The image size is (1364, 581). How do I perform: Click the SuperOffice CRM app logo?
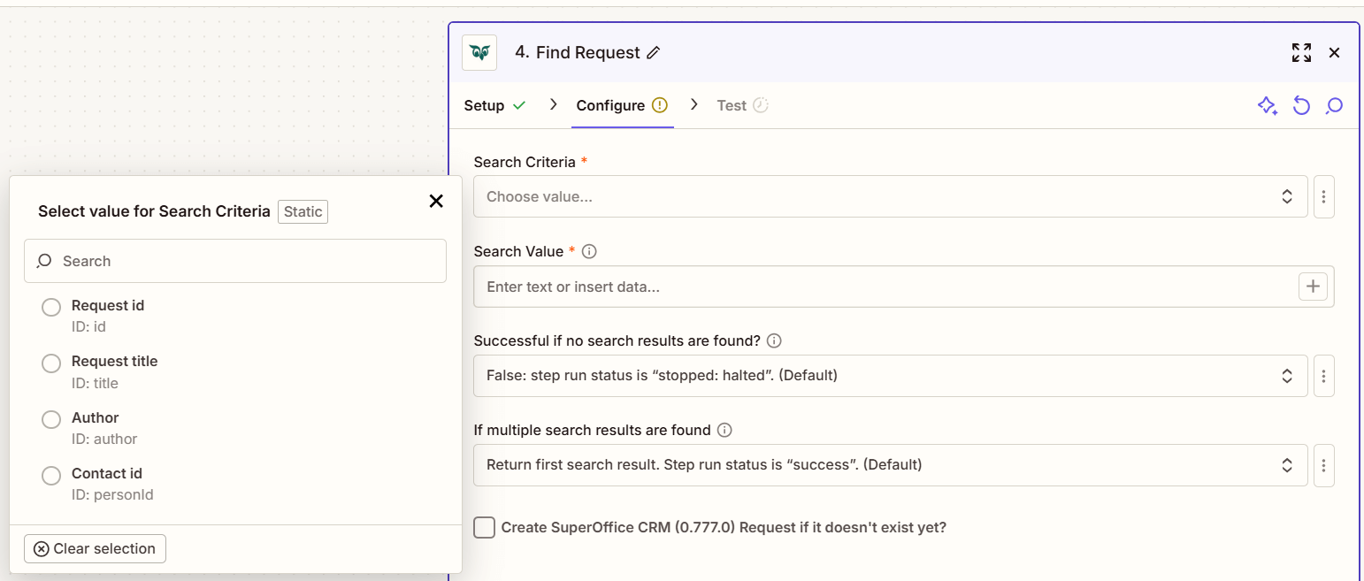479,52
